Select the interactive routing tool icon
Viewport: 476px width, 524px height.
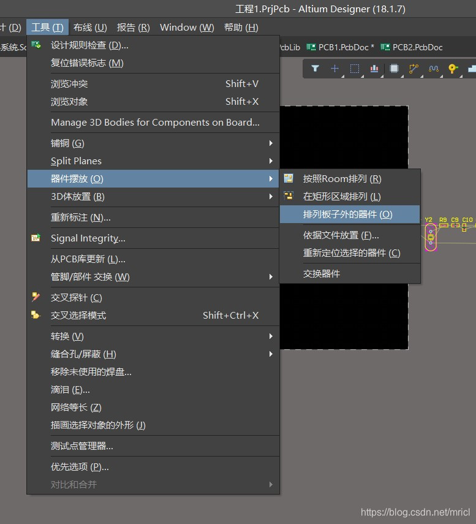tap(414, 69)
